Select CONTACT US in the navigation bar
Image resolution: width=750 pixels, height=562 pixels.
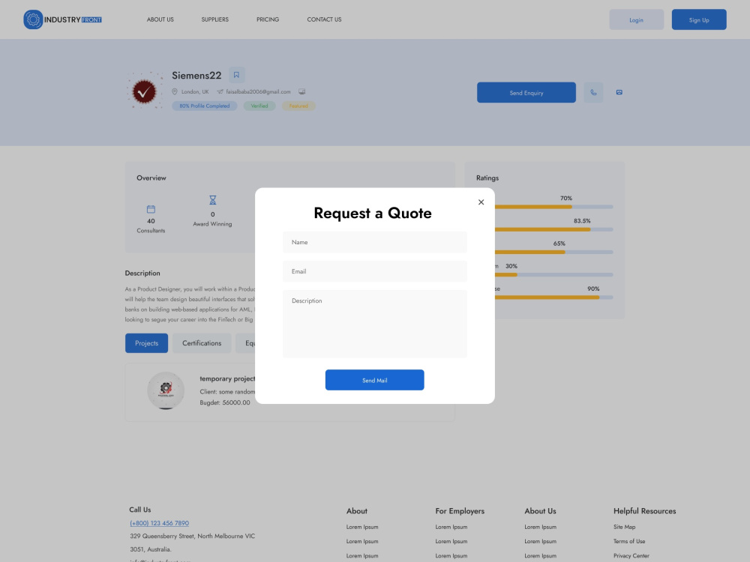(324, 19)
